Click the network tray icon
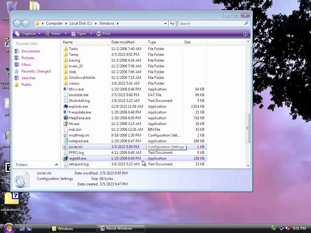311x233 pixels. (282, 228)
